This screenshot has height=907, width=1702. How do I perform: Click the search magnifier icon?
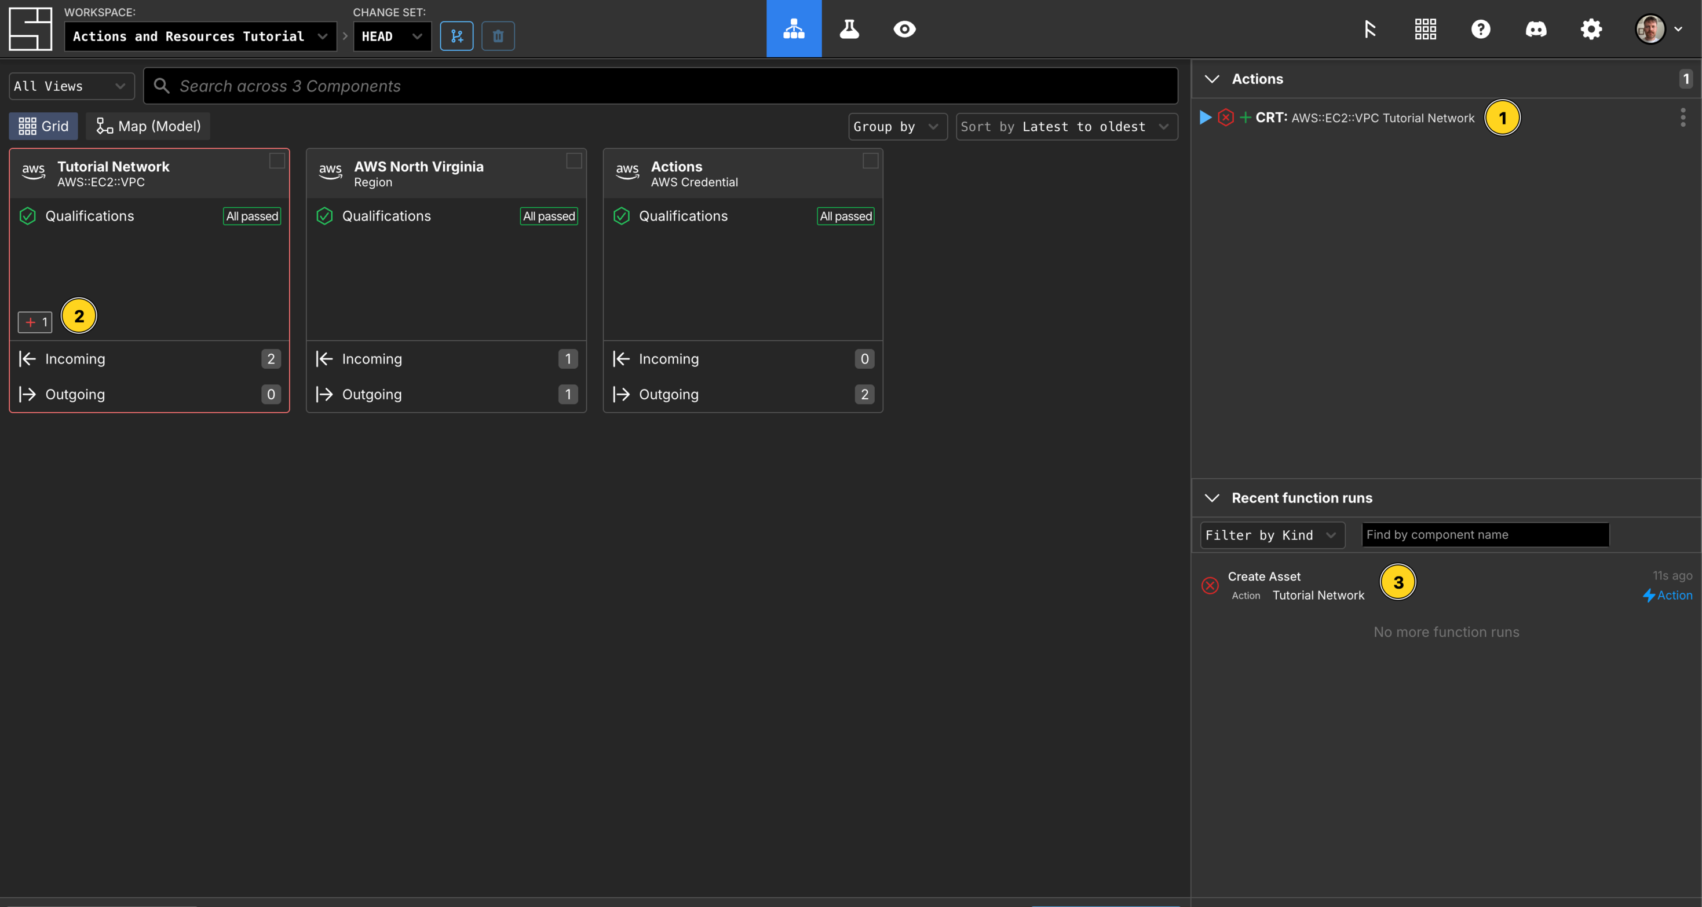click(161, 85)
